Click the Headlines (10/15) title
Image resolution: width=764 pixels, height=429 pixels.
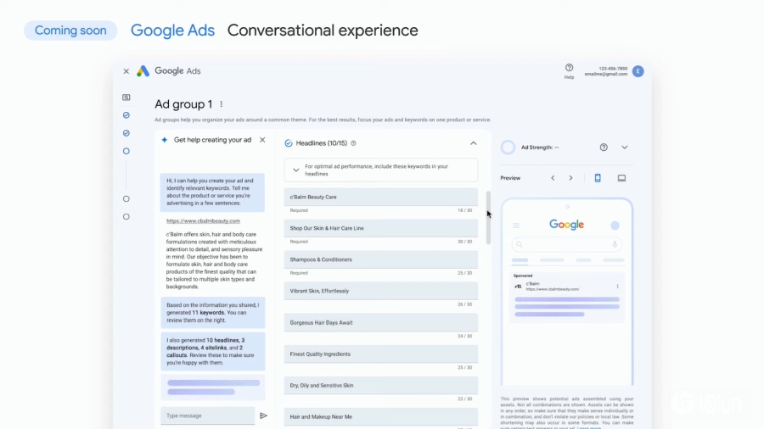(x=322, y=143)
